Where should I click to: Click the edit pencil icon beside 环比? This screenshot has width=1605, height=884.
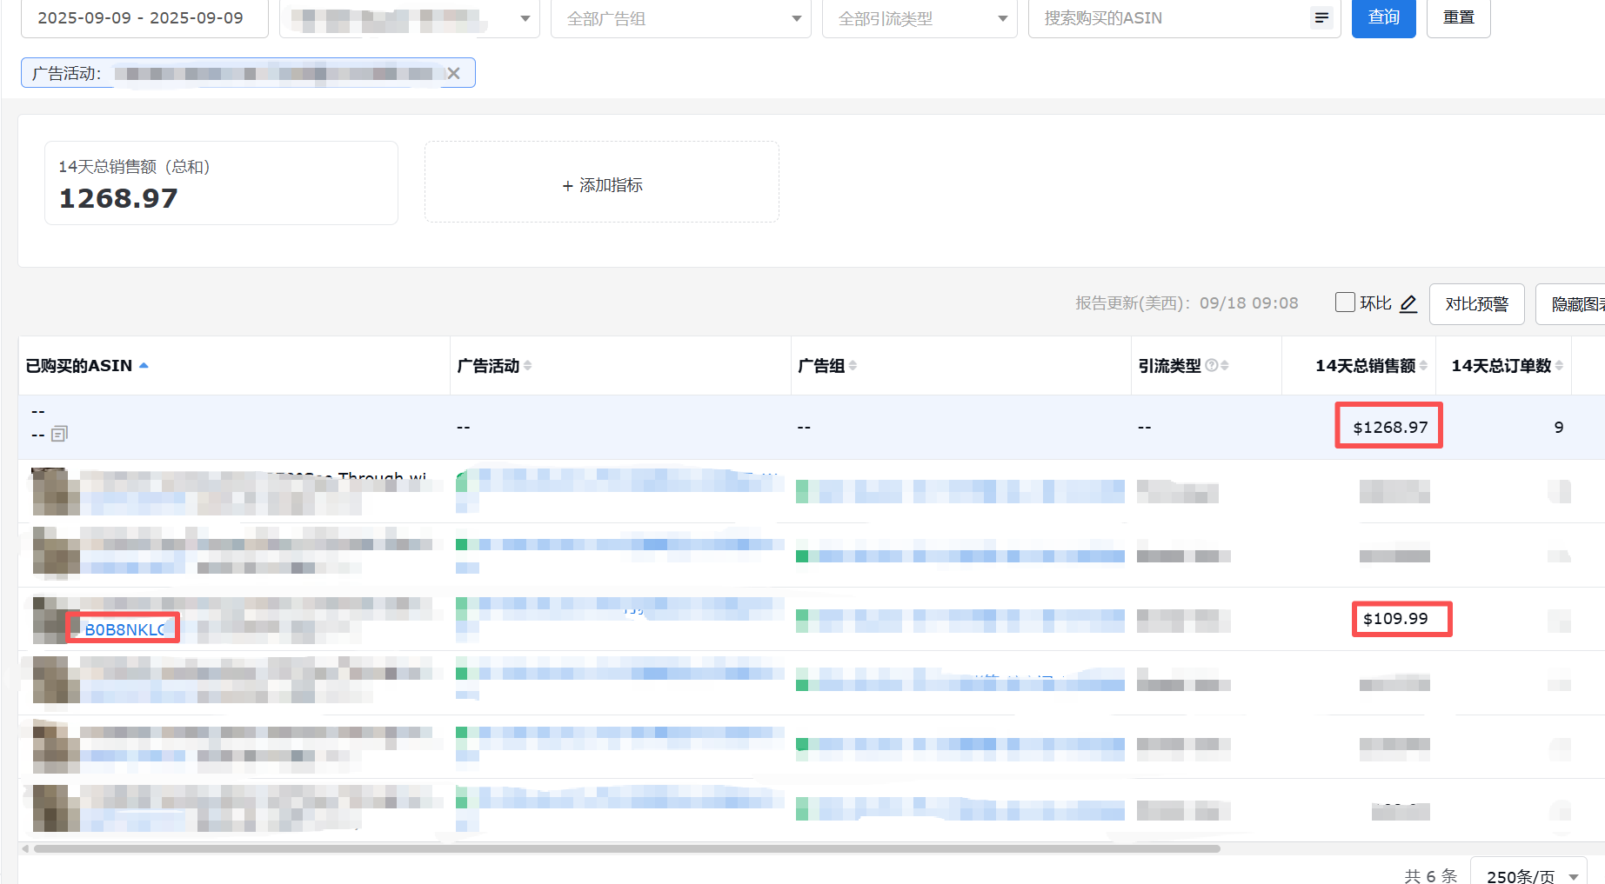point(1408,303)
